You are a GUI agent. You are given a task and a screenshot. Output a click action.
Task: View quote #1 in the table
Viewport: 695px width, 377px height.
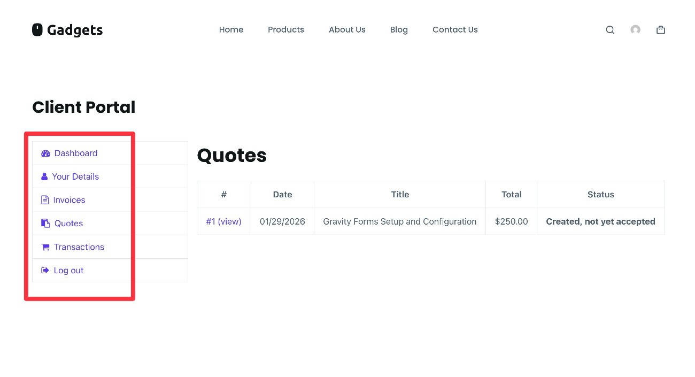click(x=223, y=221)
